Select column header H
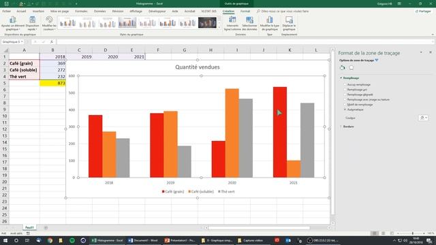 click(x=211, y=50)
